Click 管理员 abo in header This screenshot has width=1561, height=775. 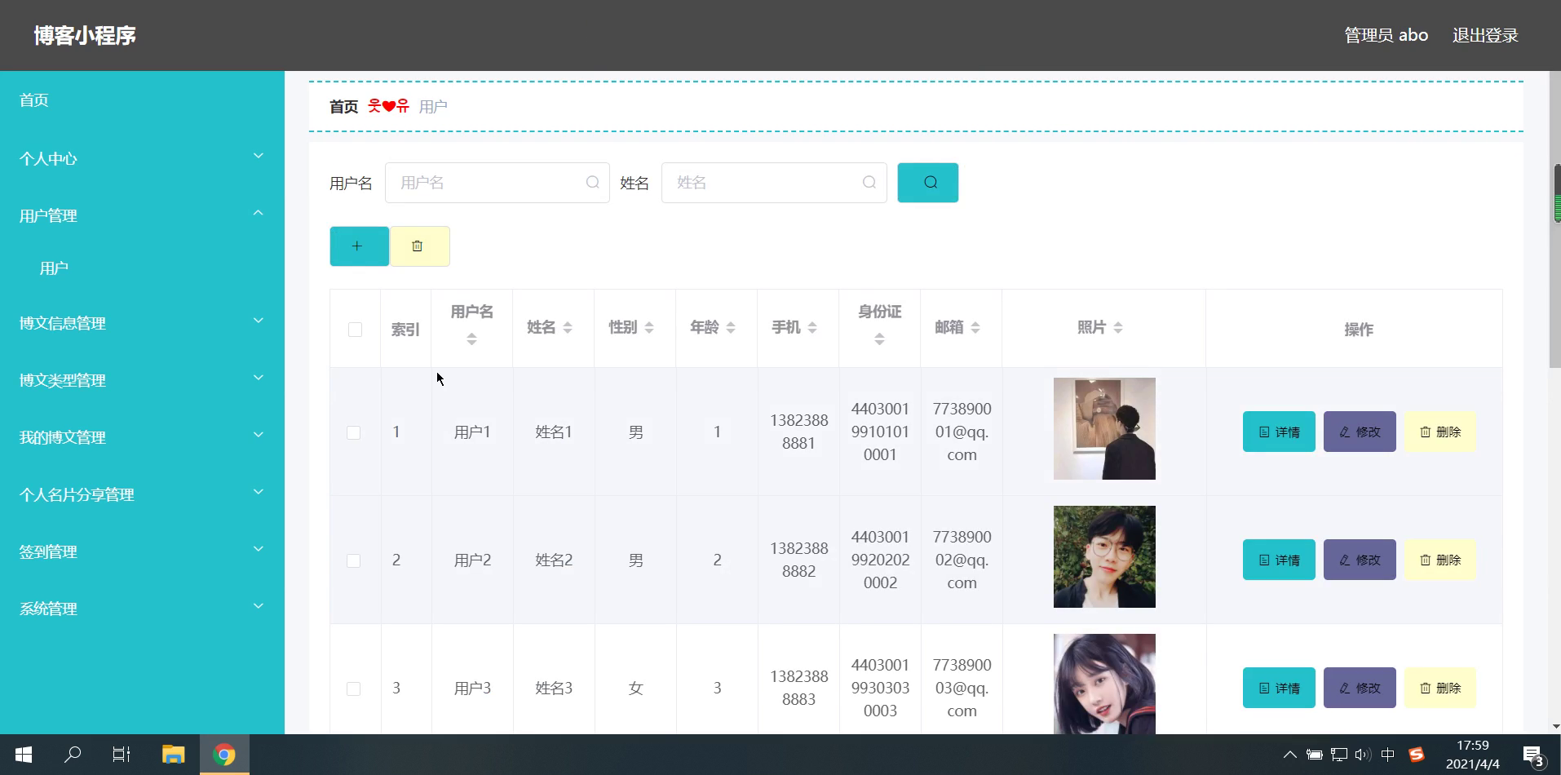click(1386, 35)
